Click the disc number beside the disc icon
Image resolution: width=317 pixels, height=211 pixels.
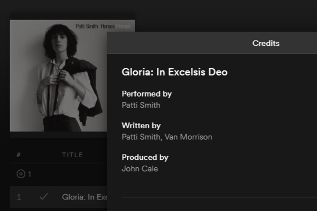pos(29,175)
